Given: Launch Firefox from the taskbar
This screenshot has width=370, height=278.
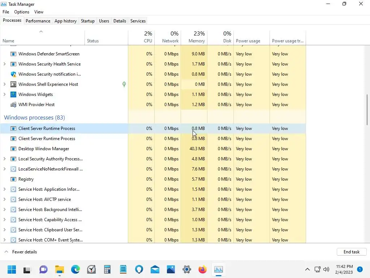Looking at the screenshot, I should coord(202,269).
